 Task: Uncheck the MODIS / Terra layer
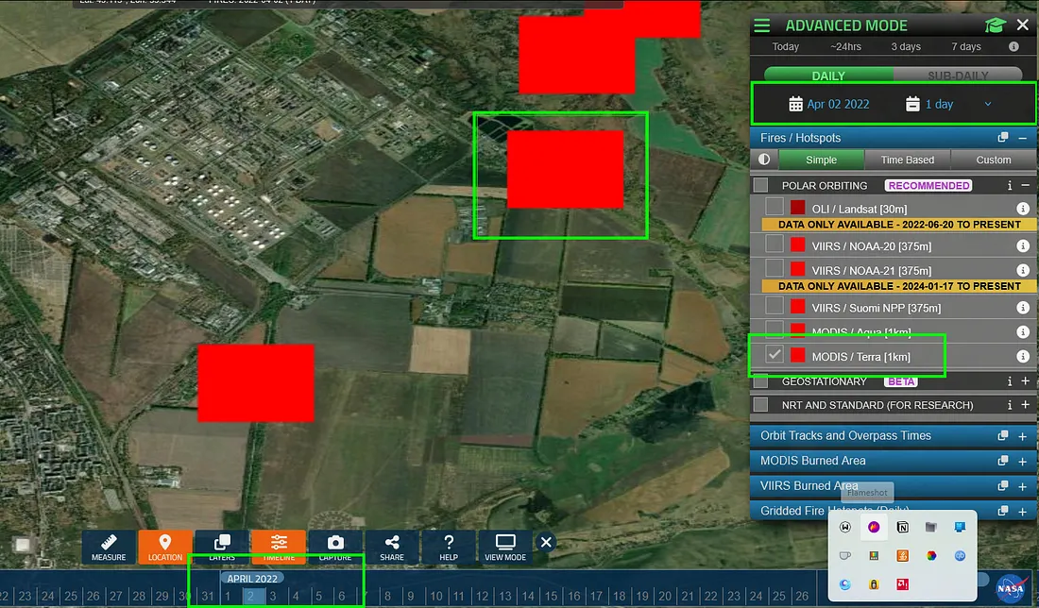tap(774, 356)
